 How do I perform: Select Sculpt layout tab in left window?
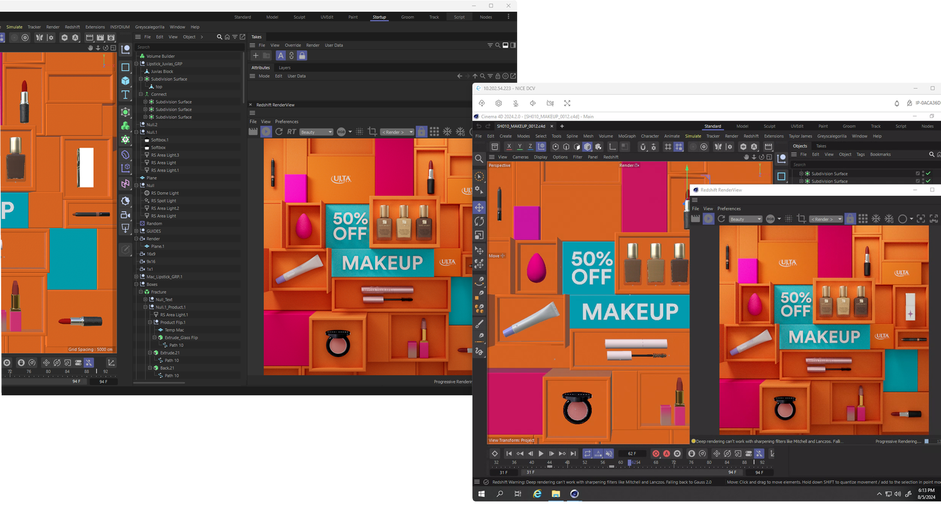299,17
